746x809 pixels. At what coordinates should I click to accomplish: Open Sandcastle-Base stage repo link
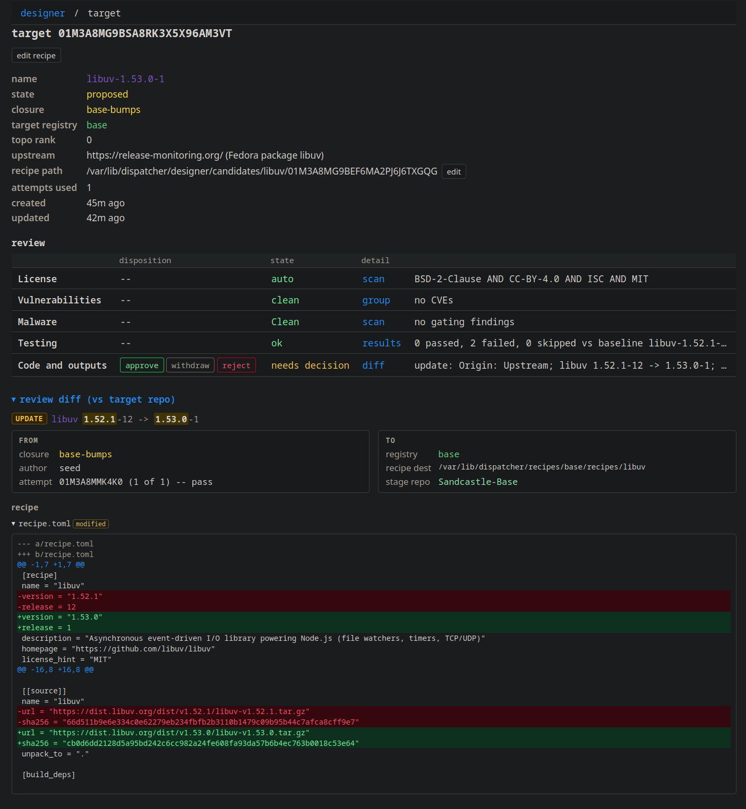(478, 482)
